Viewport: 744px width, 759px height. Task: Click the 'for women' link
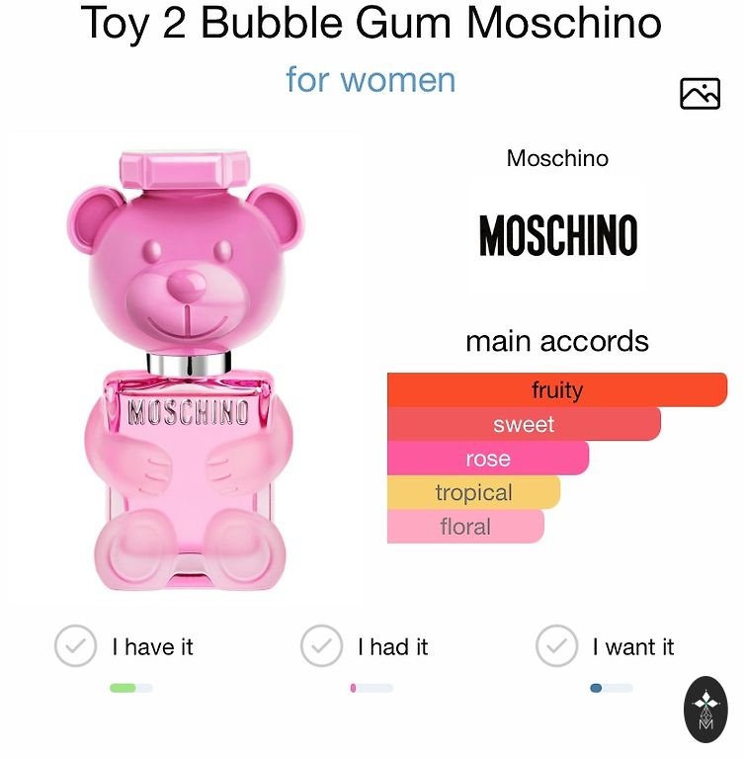pyautogui.click(x=371, y=79)
